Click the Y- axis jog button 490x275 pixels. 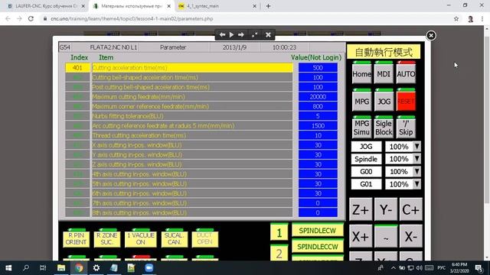pos(386,209)
